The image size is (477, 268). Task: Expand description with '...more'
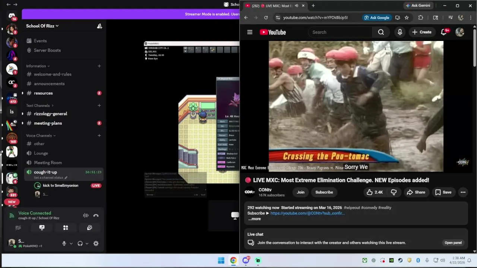pyautogui.click(x=255, y=219)
